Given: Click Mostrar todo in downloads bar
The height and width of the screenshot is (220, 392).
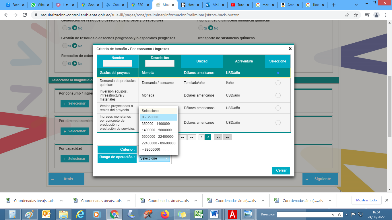Looking at the screenshot, I should click(366, 200).
